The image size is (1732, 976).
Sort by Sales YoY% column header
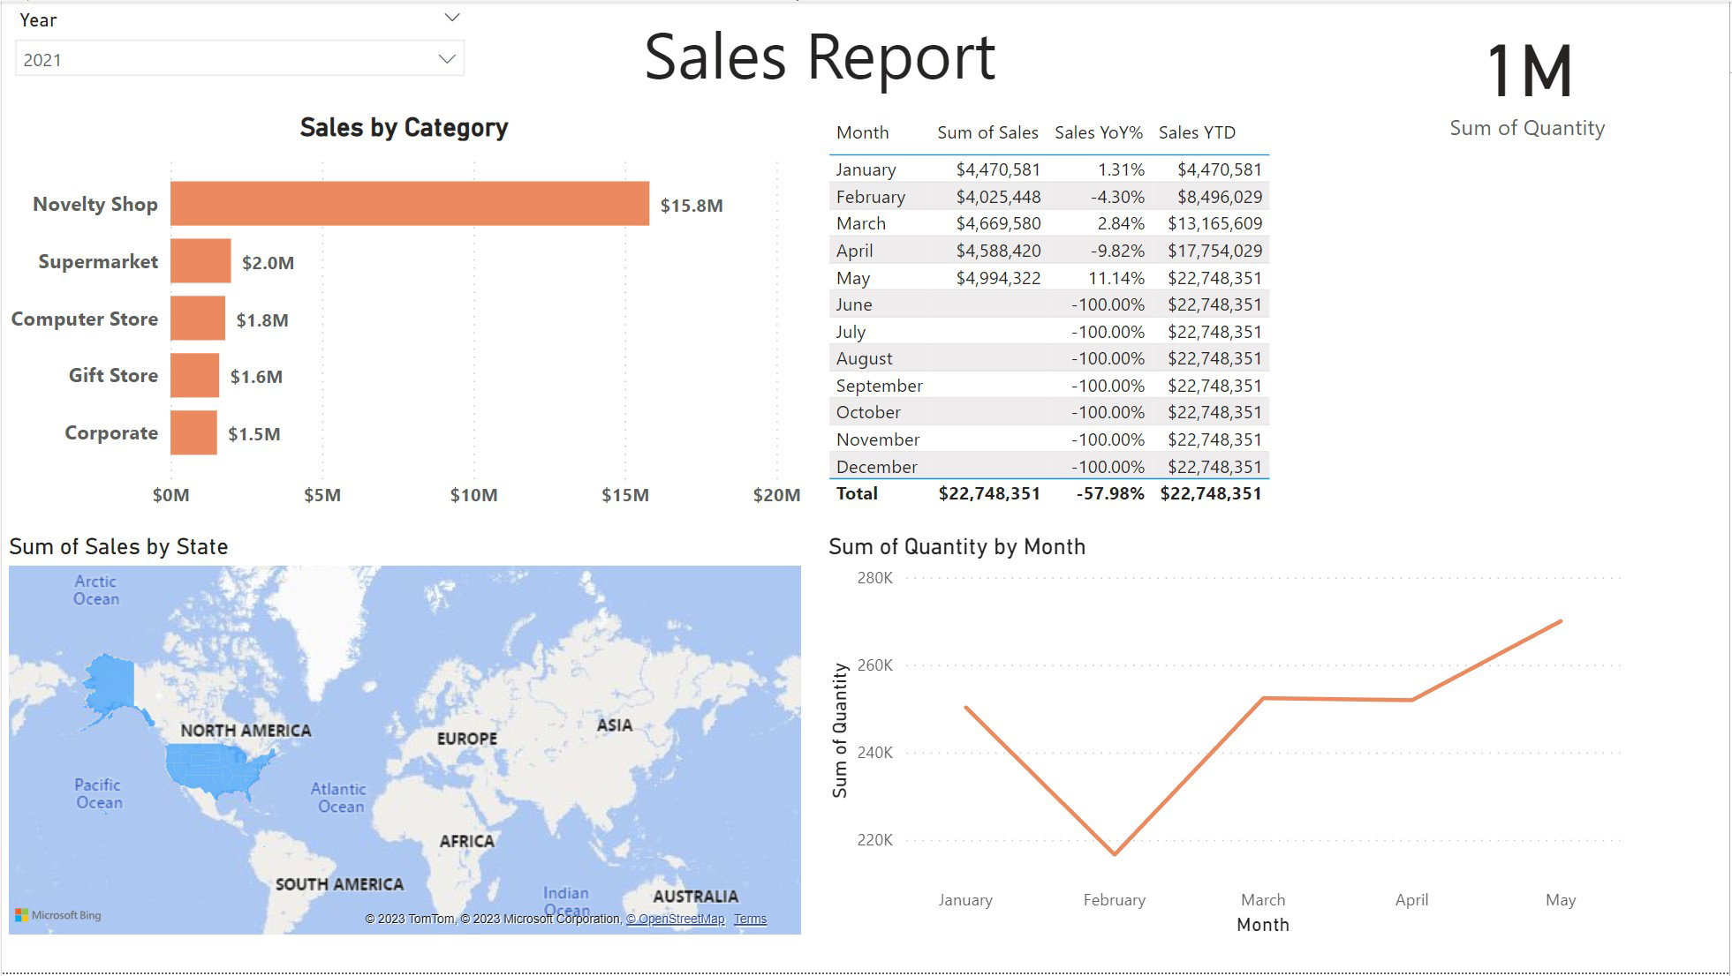click(x=1099, y=132)
